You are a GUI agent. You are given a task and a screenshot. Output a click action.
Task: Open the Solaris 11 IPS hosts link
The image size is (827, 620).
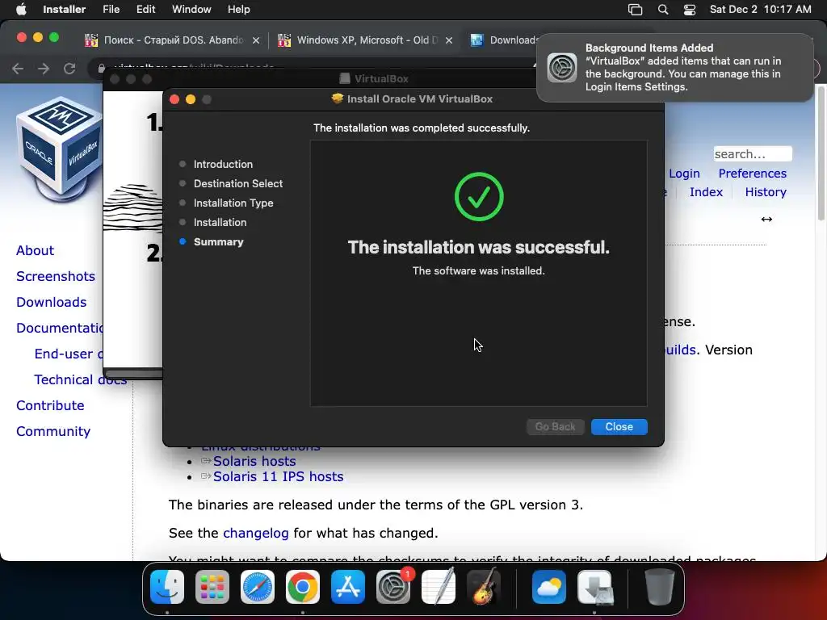click(x=278, y=476)
